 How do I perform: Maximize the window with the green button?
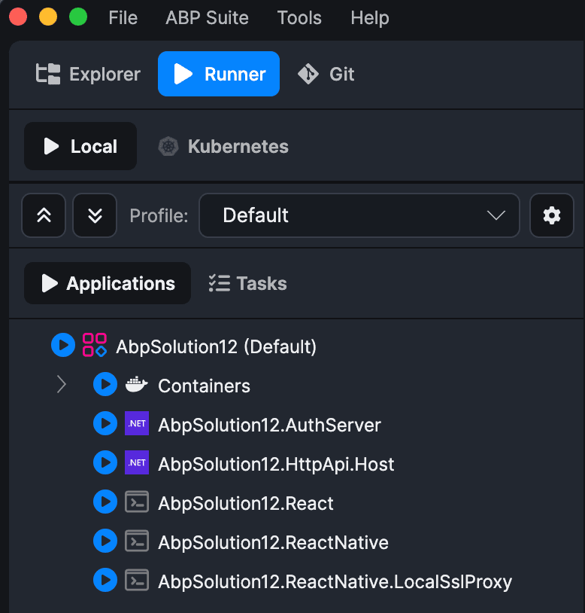(x=78, y=17)
